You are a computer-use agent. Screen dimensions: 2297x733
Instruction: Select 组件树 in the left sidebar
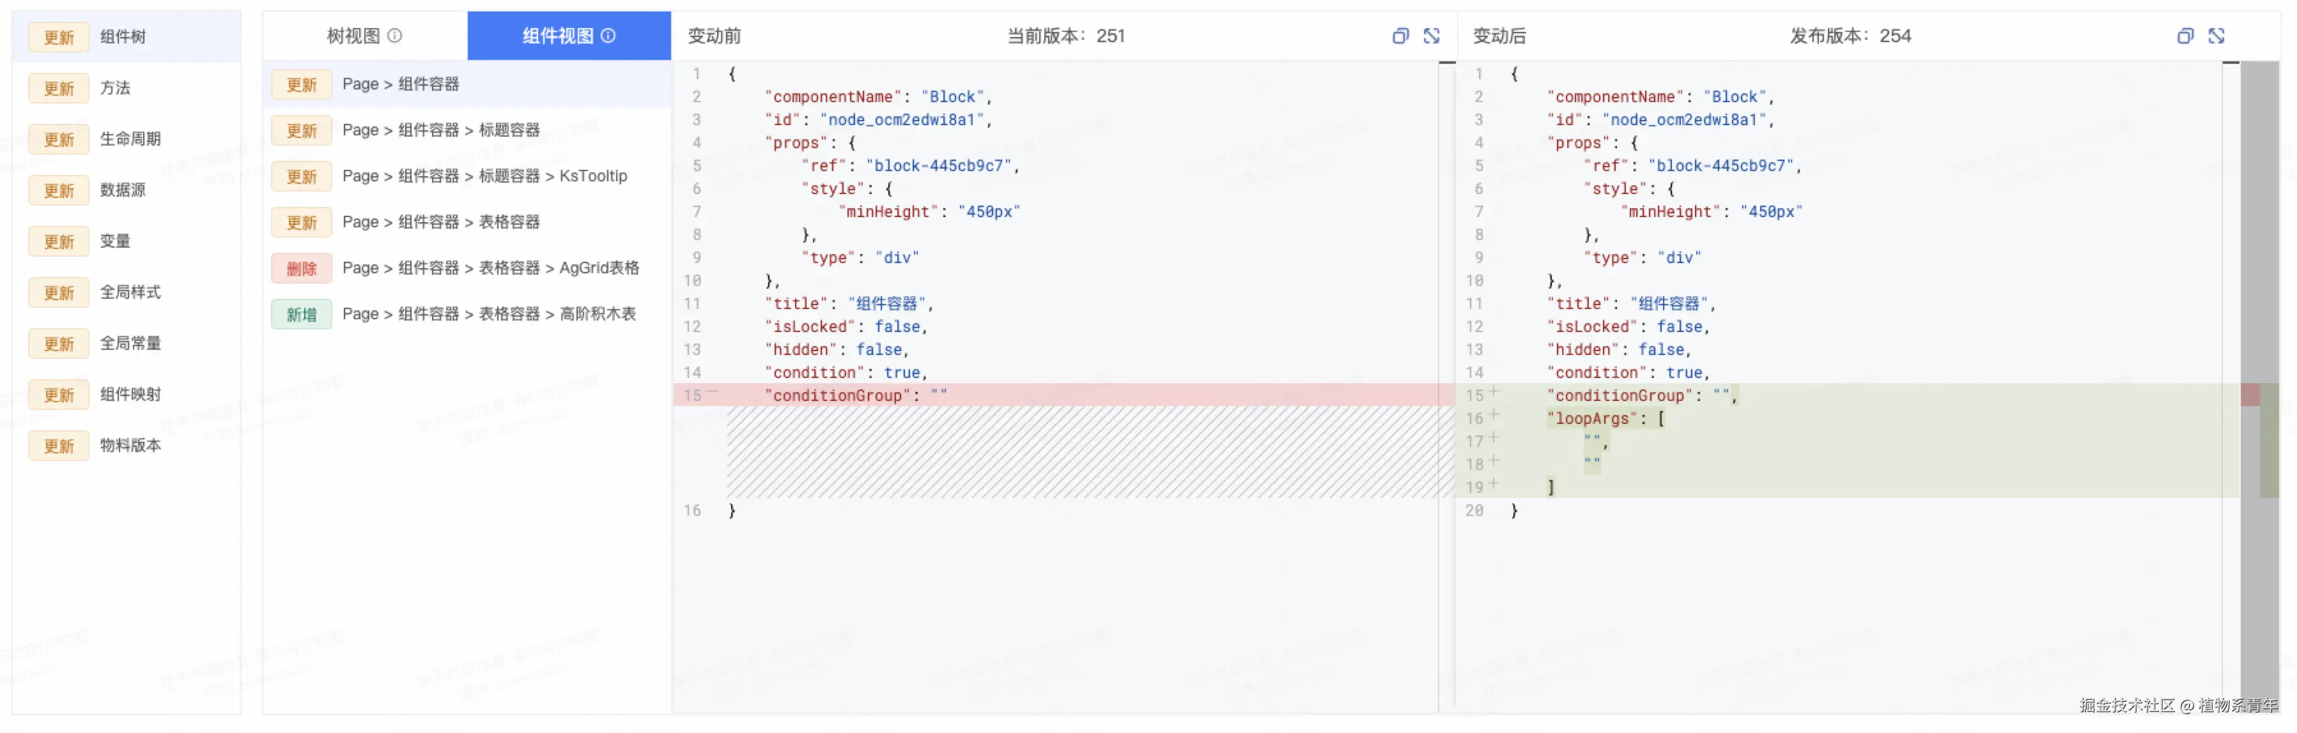[x=123, y=36]
